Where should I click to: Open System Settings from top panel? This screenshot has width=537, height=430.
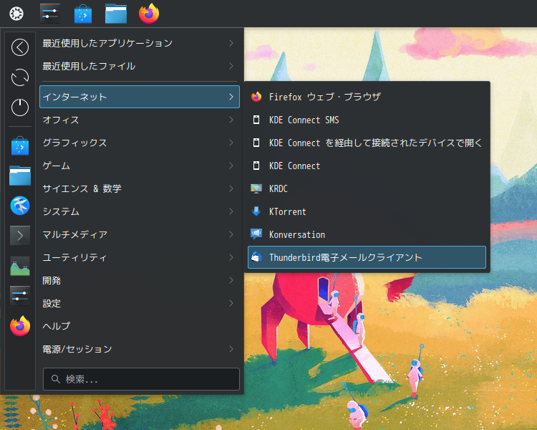[50, 14]
